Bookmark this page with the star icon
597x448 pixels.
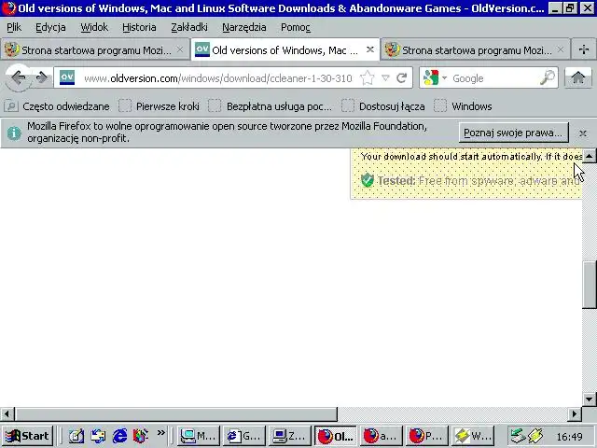(367, 78)
